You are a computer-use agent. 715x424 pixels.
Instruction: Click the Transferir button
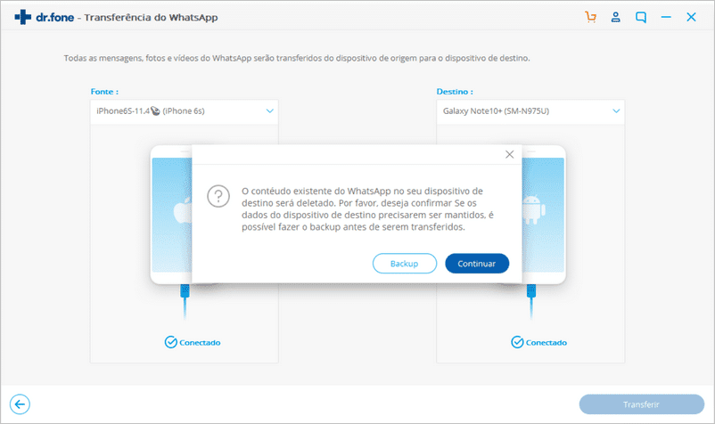click(641, 404)
